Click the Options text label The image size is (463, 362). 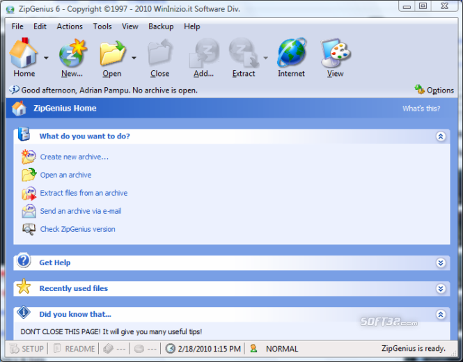click(440, 90)
